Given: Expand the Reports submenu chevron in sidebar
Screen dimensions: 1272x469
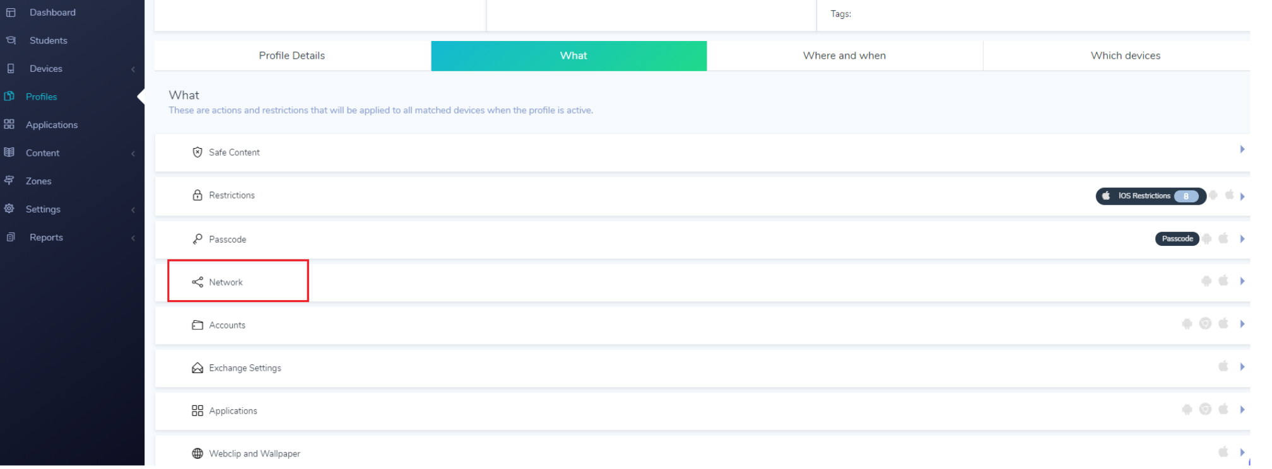Looking at the screenshot, I should (x=133, y=238).
